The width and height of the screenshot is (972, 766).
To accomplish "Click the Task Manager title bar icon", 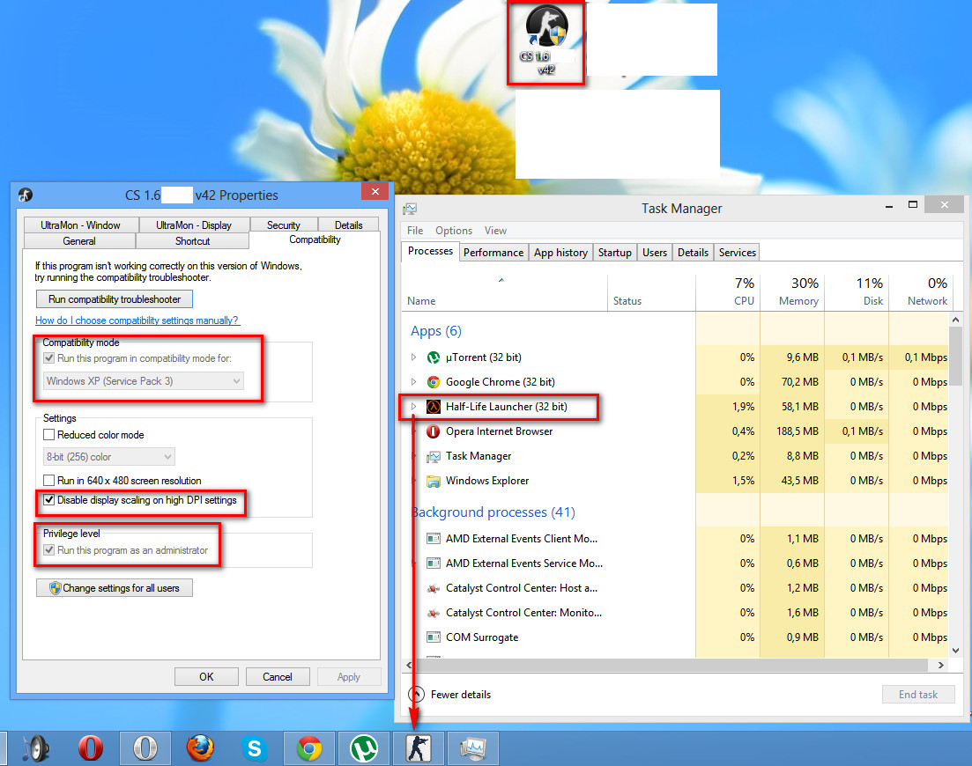I will [x=410, y=209].
